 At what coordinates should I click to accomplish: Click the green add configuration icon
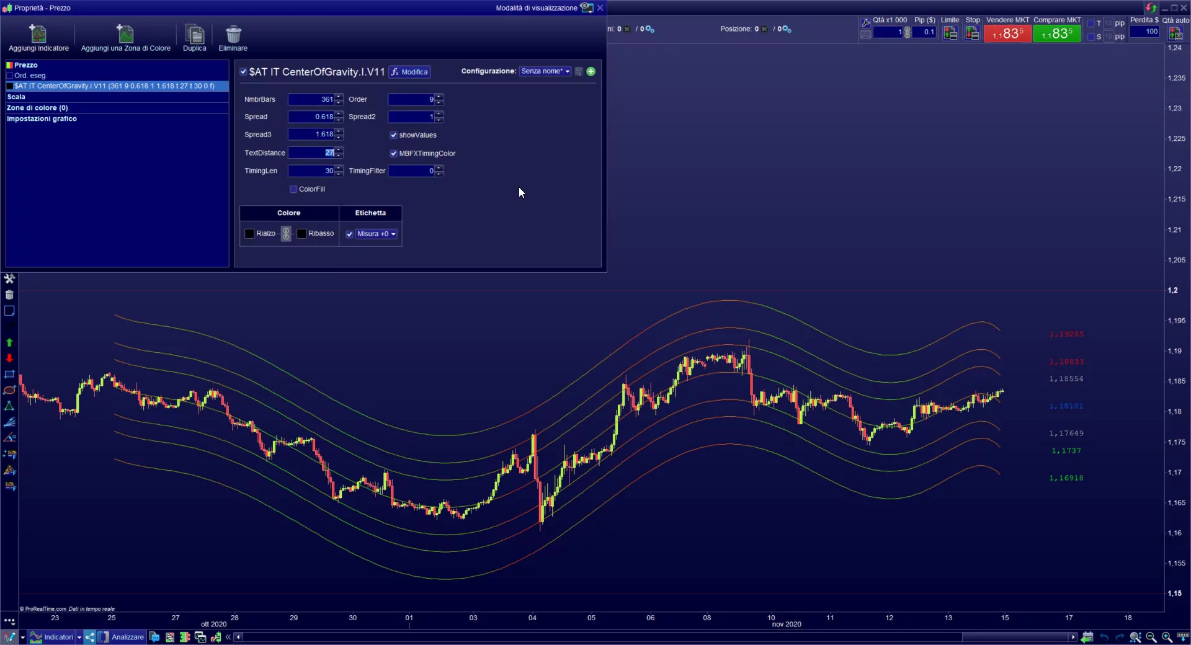point(591,71)
